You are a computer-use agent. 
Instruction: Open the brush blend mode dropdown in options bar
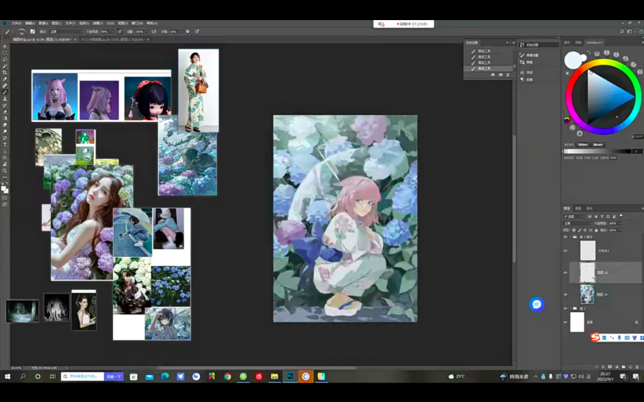tap(65, 31)
